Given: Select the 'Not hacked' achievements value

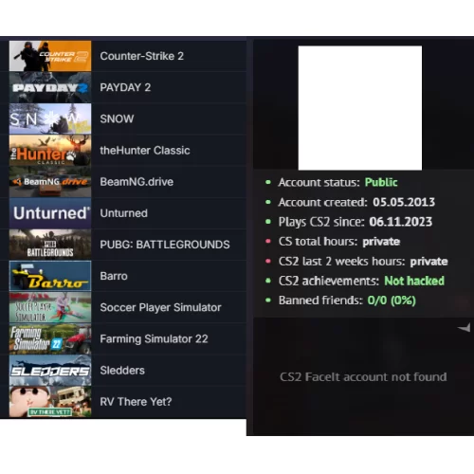Looking at the screenshot, I should [x=414, y=281].
